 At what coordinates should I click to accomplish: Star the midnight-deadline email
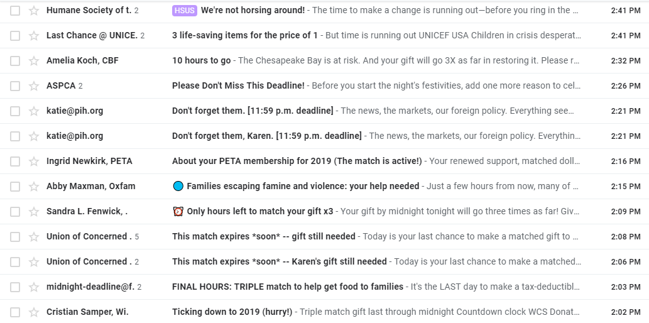coord(34,287)
